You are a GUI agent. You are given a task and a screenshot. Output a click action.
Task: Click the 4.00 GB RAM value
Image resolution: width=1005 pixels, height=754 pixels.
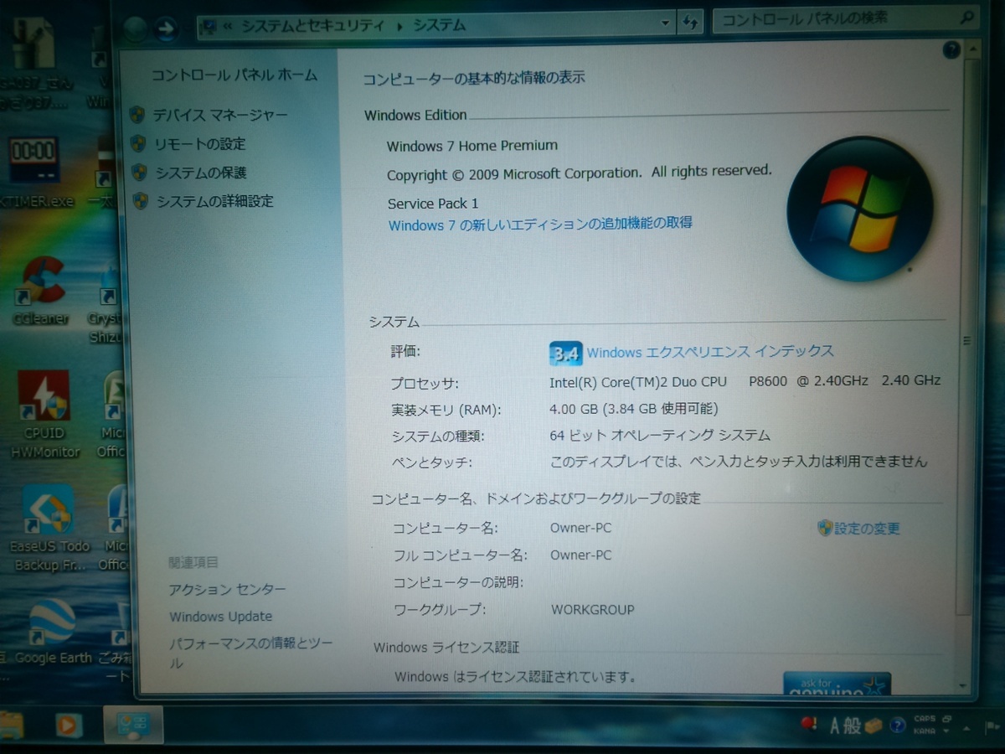point(633,409)
